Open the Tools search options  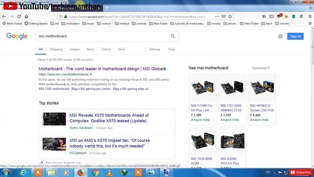click(x=172, y=49)
